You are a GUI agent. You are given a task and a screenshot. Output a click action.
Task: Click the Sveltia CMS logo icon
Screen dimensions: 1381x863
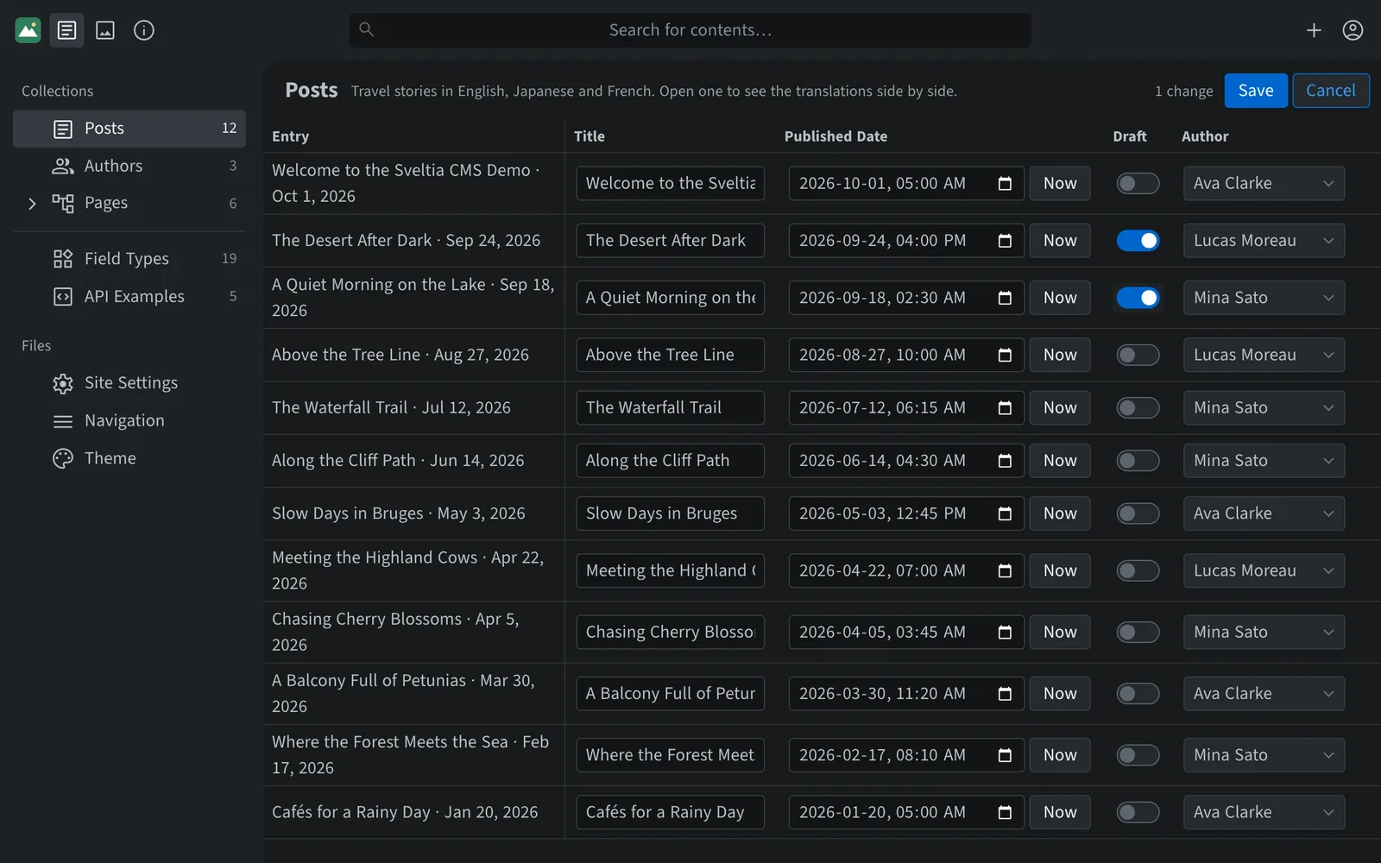[x=28, y=30]
